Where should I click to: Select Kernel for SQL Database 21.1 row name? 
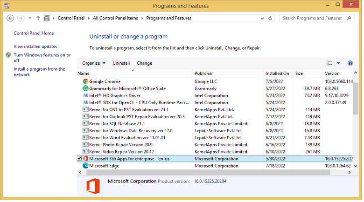click(117, 123)
